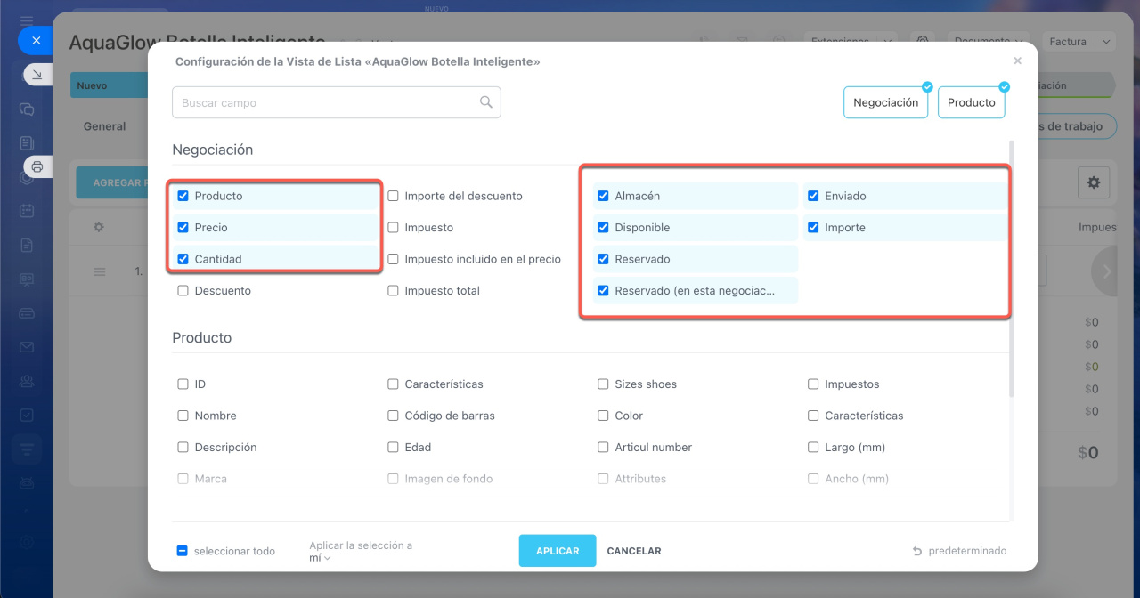
Task: Enable the Marca checkbox
Action: (x=183, y=479)
